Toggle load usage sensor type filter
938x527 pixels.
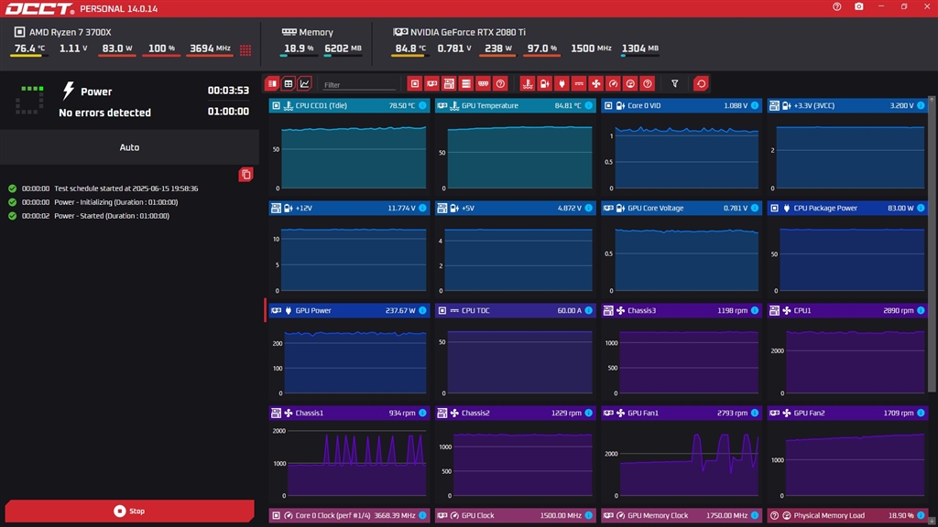(x=630, y=83)
